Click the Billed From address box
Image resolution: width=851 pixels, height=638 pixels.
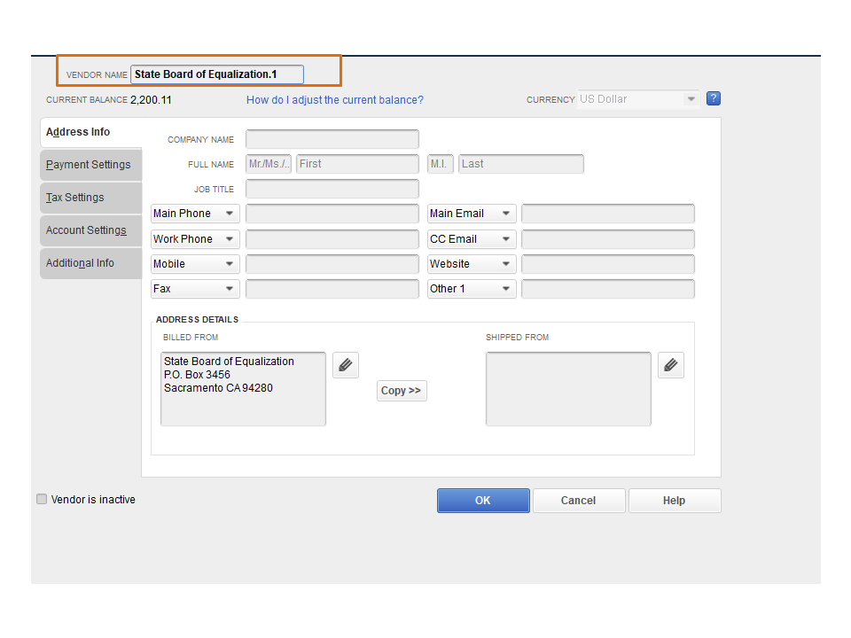point(243,389)
